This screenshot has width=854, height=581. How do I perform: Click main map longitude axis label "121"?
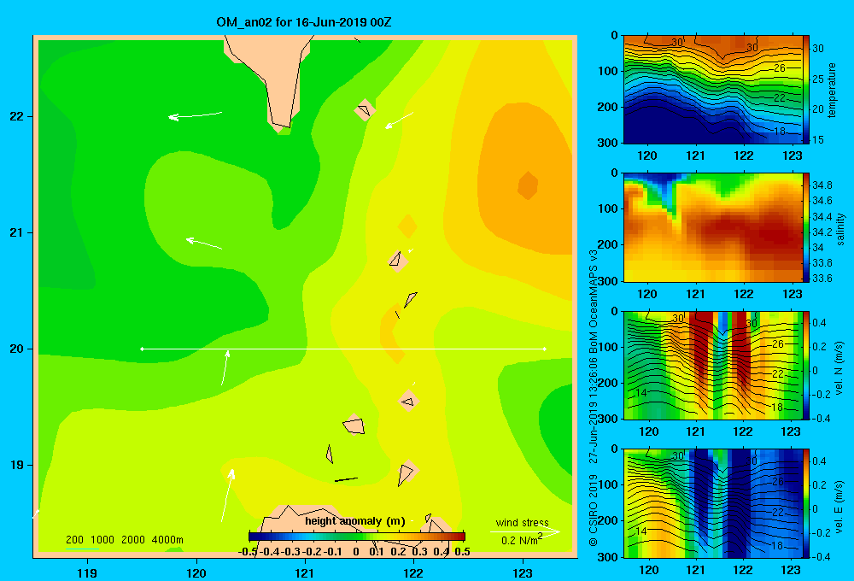(305, 572)
